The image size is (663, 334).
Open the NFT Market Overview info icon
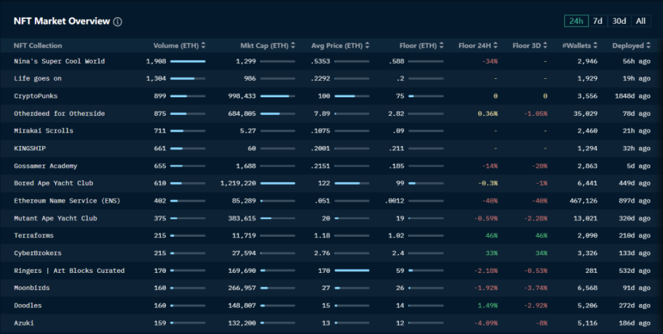tap(118, 22)
